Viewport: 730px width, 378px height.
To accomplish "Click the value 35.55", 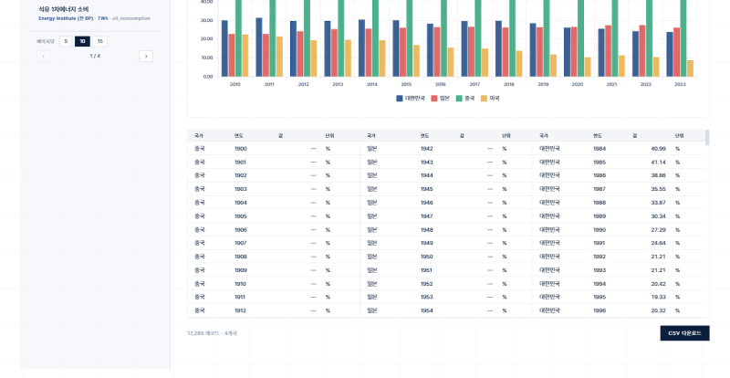I will click(x=658, y=189).
